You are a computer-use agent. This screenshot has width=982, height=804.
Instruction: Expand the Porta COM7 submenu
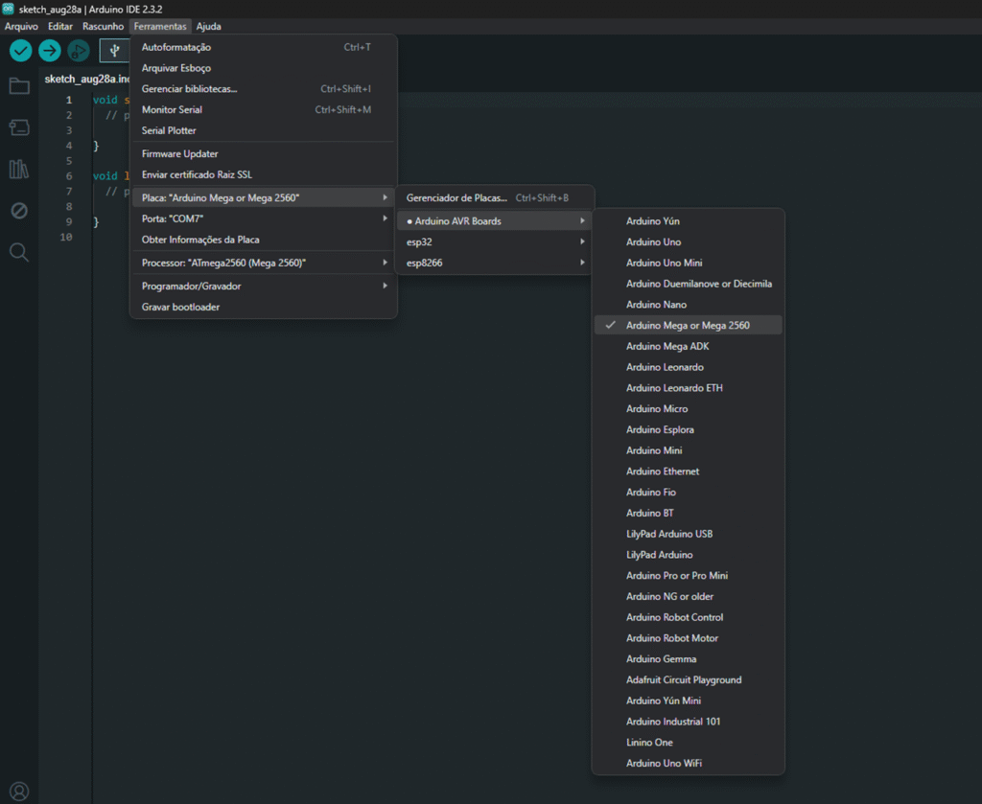coord(263,218)
